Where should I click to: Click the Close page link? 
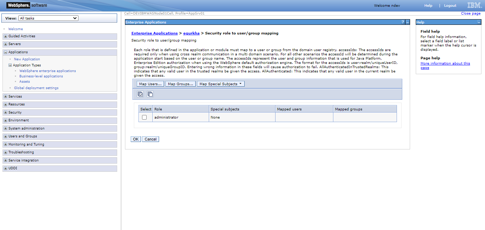coord(471,13)
